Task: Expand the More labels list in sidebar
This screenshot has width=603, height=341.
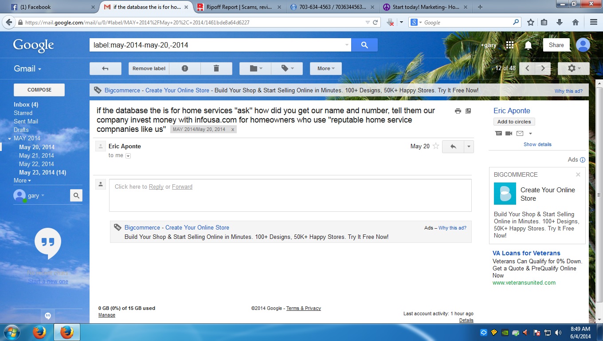Action: coord(22,180)
